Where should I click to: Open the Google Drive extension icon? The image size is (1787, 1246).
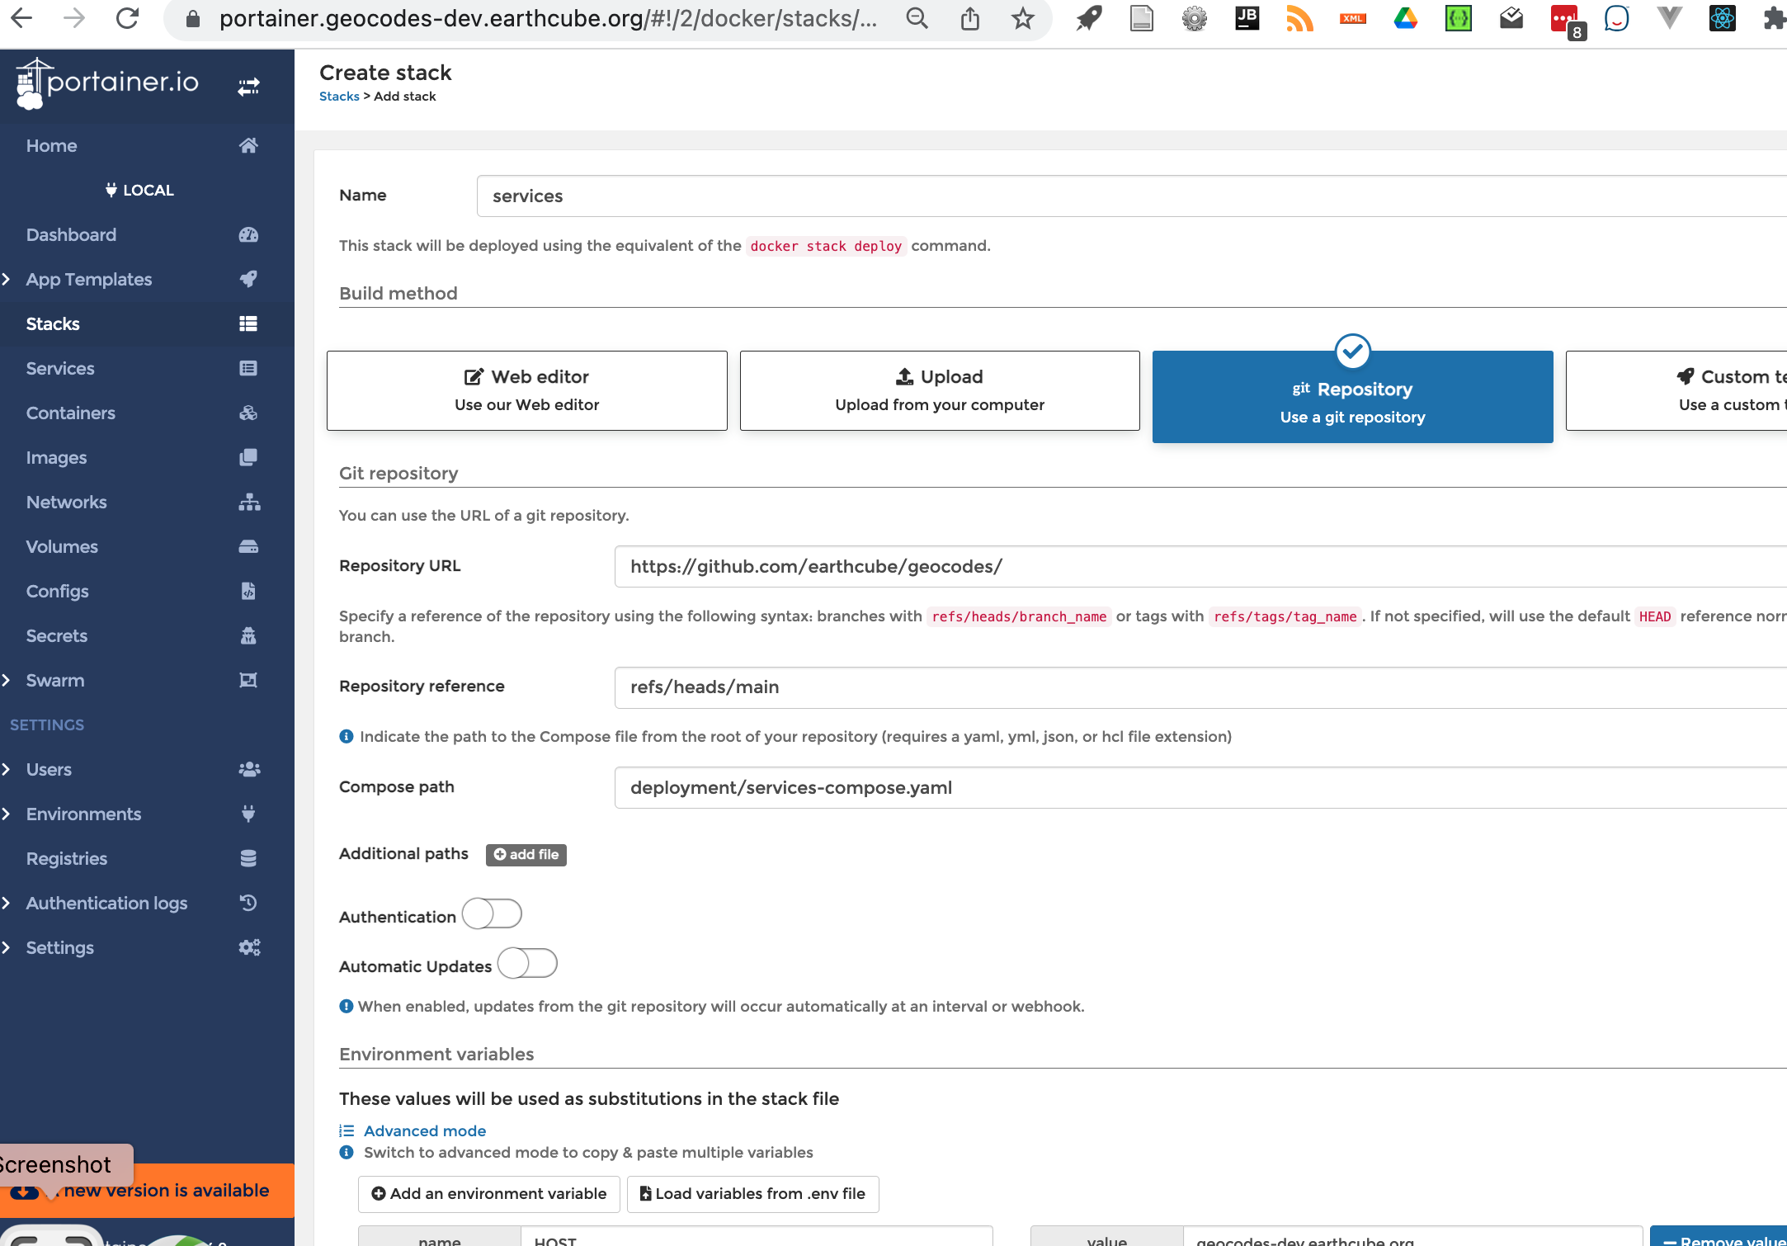coord(1406,18)
